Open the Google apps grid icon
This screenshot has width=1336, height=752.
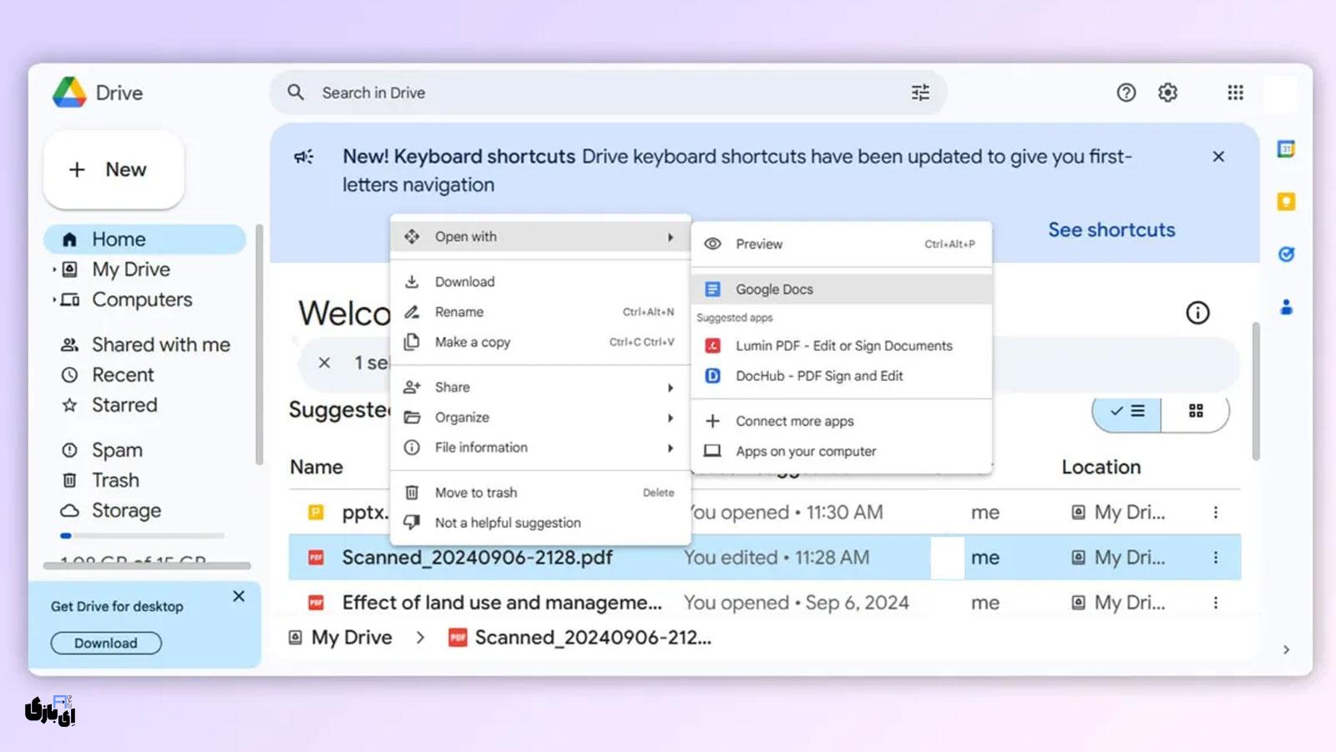(x=1236, y=93)
